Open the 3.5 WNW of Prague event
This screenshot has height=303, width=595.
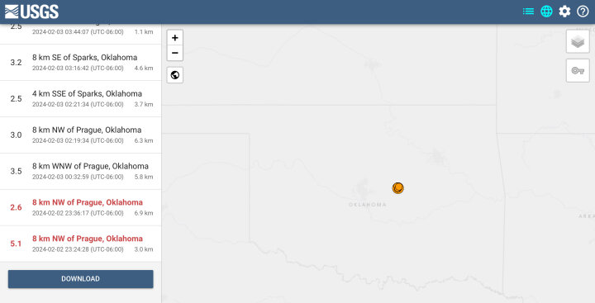(80, 171)
